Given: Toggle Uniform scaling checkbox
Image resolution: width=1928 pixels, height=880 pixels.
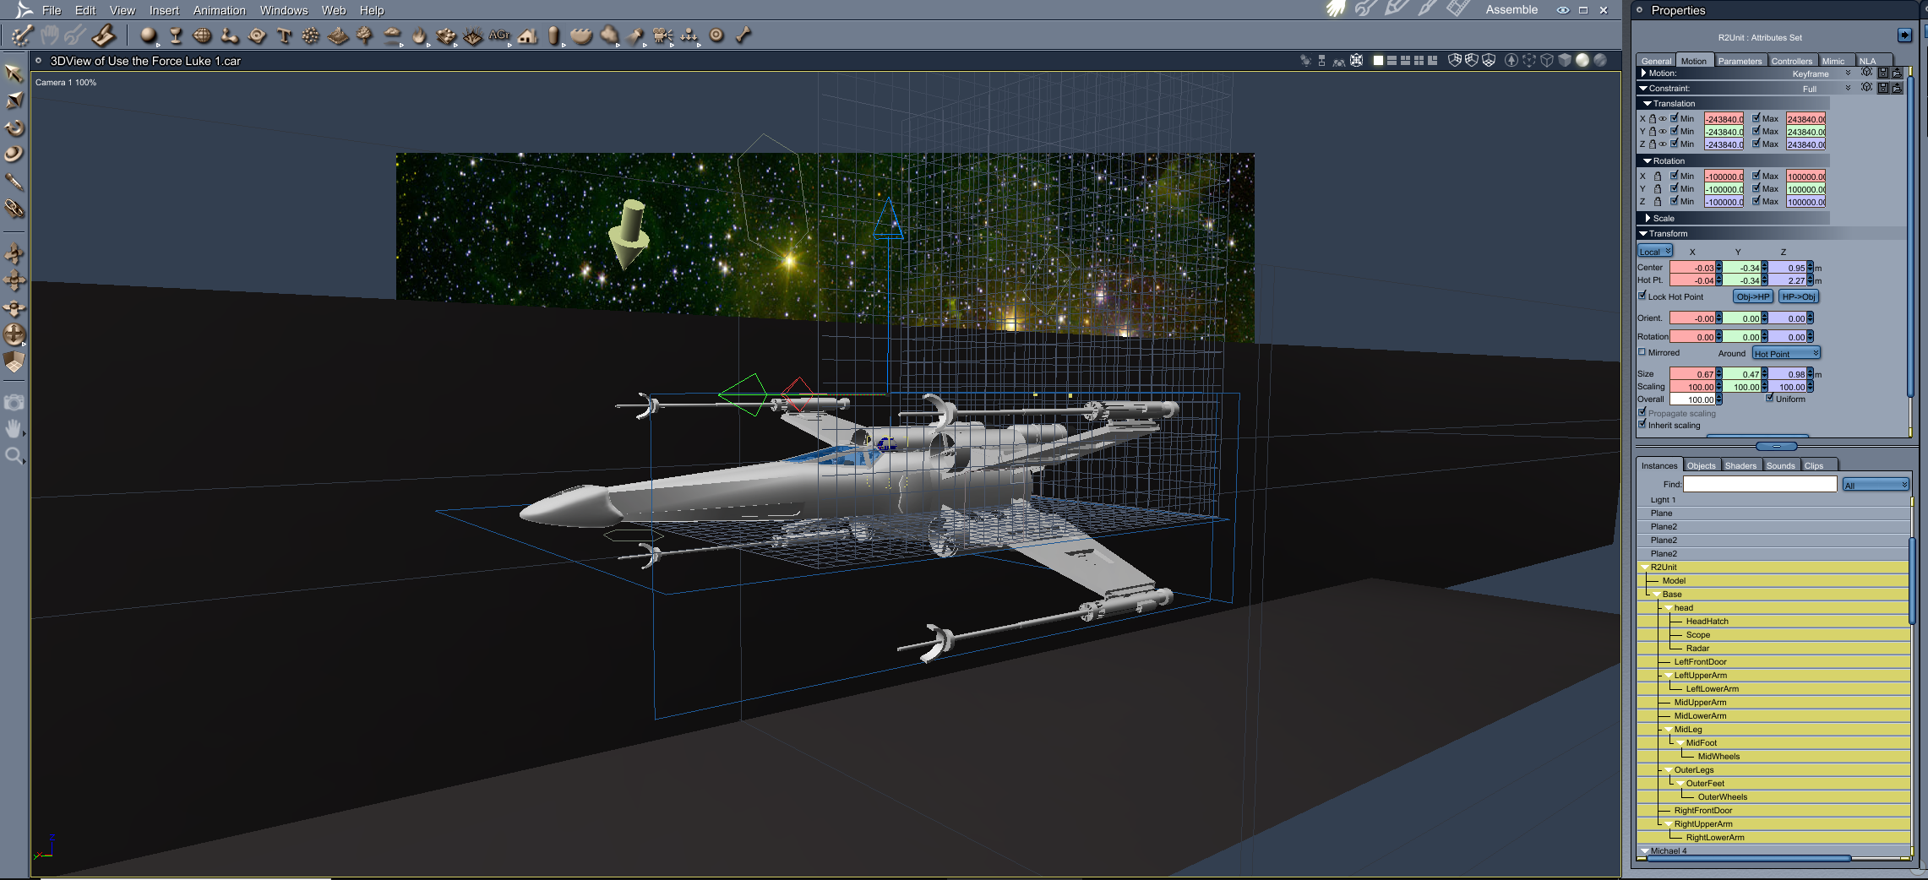Looking at the screenshot, I should click(1770, 398).
